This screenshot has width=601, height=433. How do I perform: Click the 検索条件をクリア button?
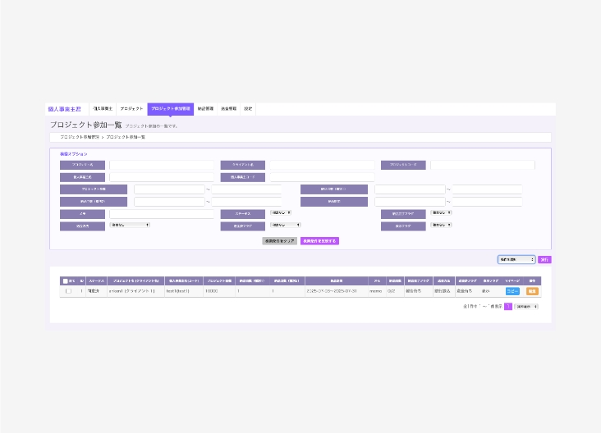(x=279, y=241)
